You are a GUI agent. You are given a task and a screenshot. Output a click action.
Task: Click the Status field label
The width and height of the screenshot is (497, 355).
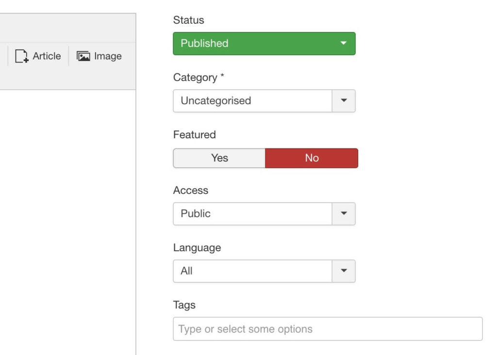[188, 20]
